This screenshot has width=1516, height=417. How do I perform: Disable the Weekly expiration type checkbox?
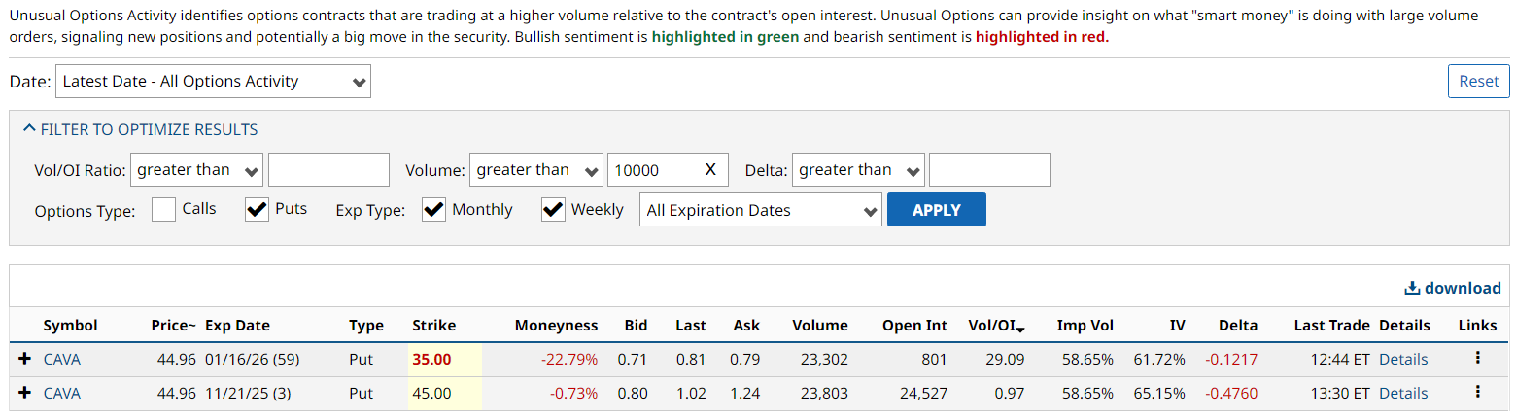(x=553, y=209)
